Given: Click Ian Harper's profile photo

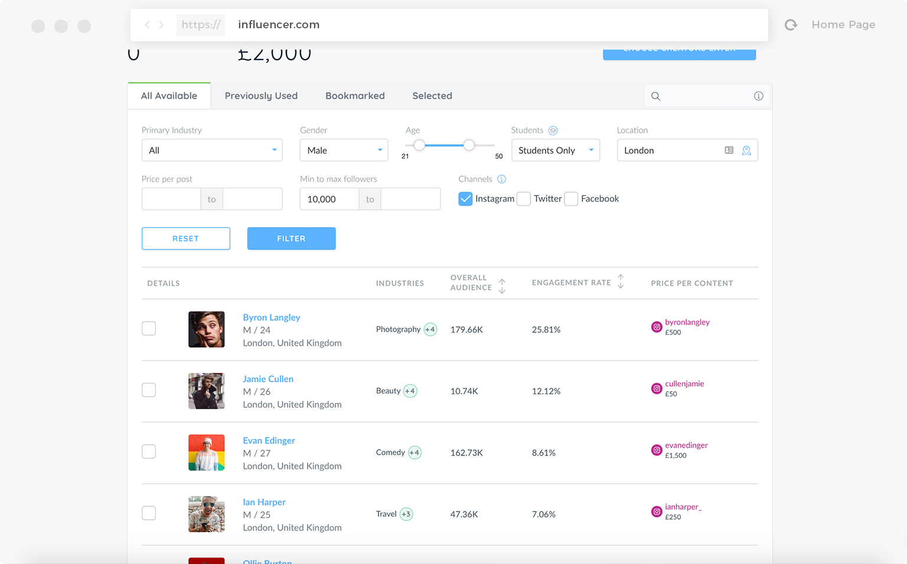Looking at the screenshot, I should (x=207, y=514).
